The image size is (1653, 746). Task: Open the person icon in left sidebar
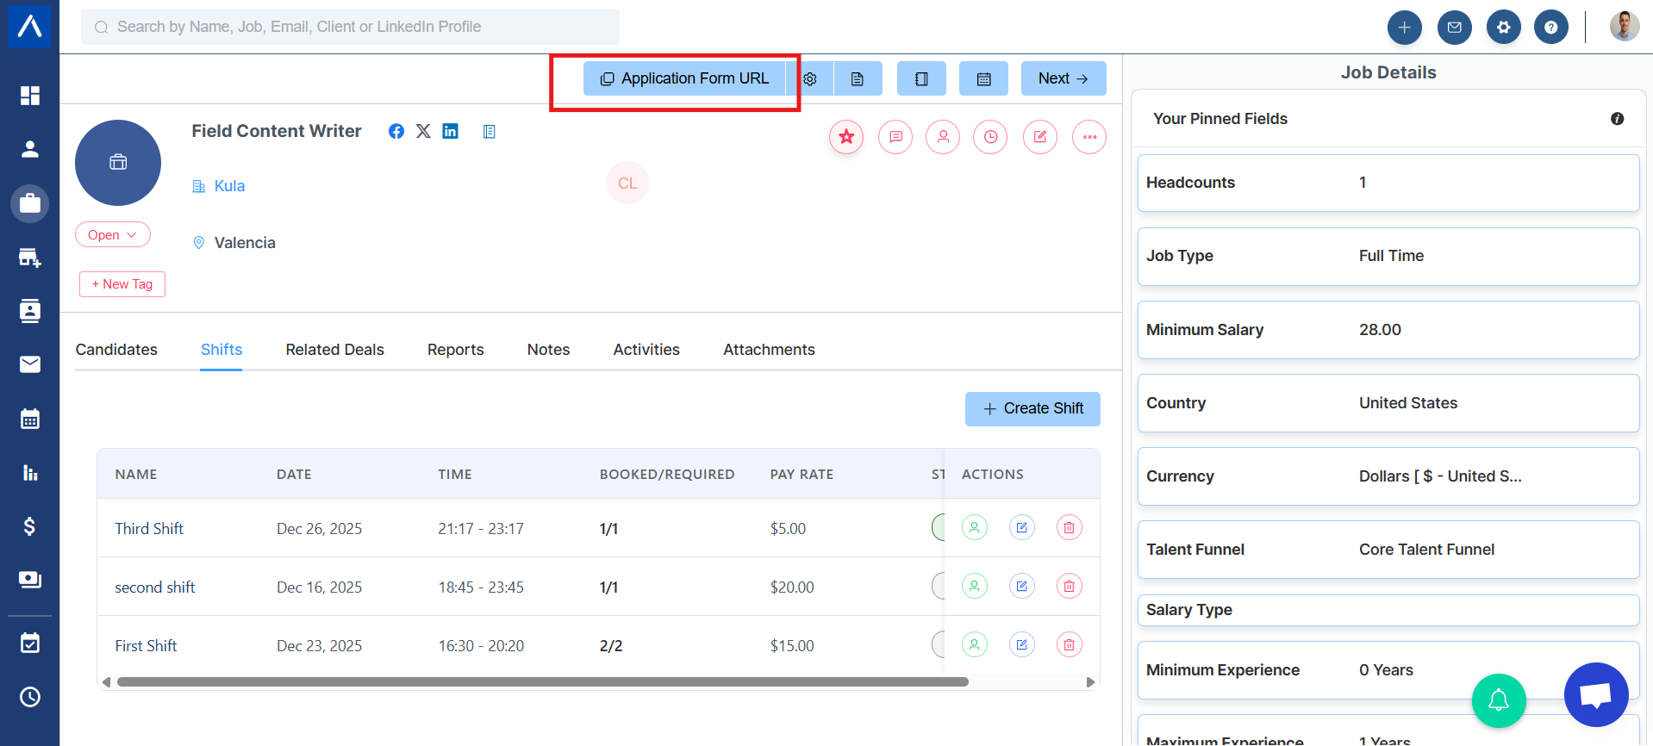point(30,149)
